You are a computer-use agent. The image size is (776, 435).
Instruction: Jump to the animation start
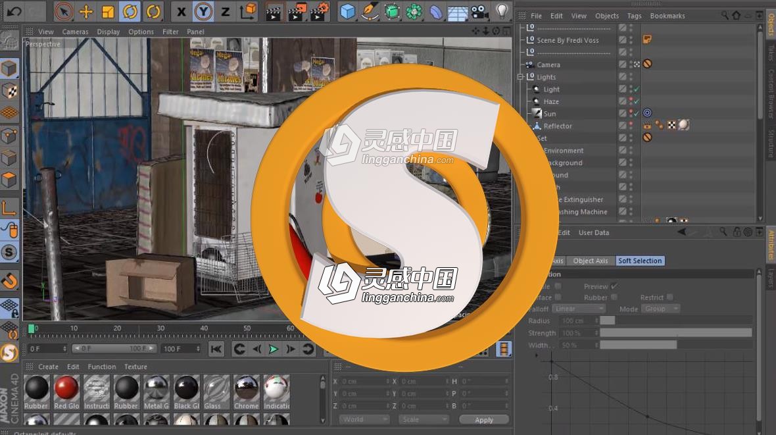pyautogui.click(x=216, y=349)
